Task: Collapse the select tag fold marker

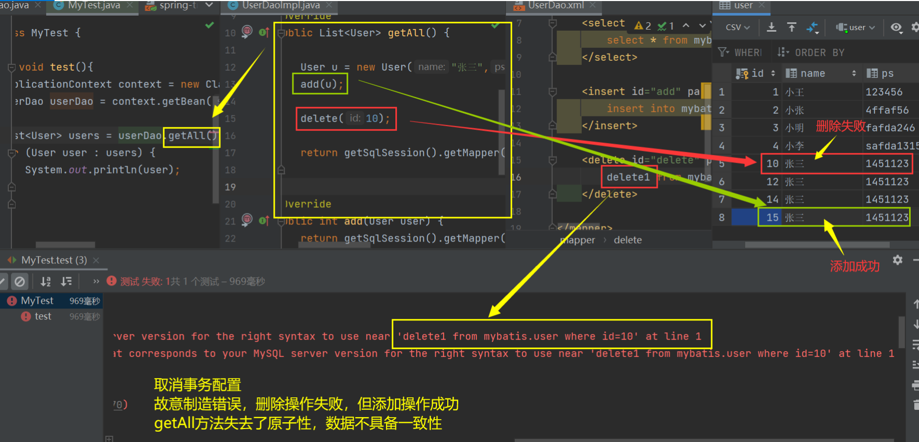Action: (x=553, y=23)
